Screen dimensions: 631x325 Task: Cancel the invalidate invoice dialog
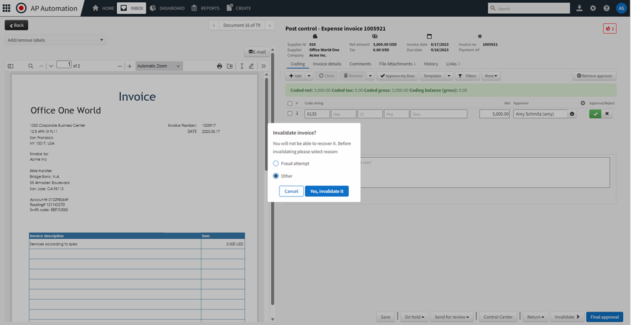coord(291,191)
